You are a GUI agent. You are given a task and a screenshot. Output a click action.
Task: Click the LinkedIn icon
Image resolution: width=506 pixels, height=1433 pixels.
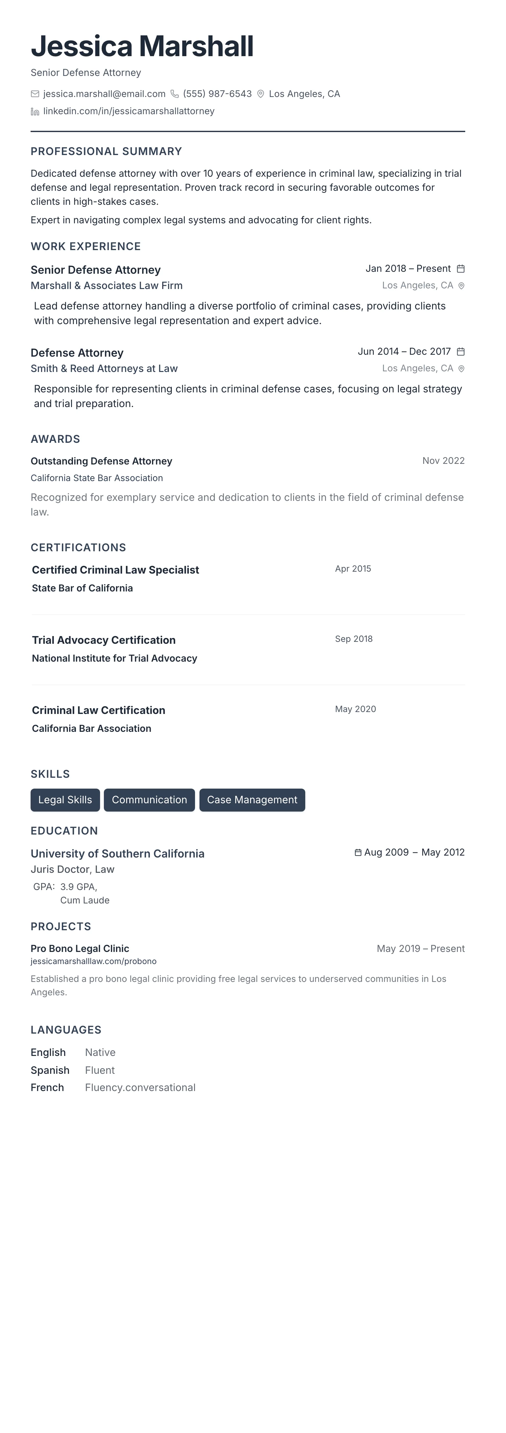click(x=35, y=111)
